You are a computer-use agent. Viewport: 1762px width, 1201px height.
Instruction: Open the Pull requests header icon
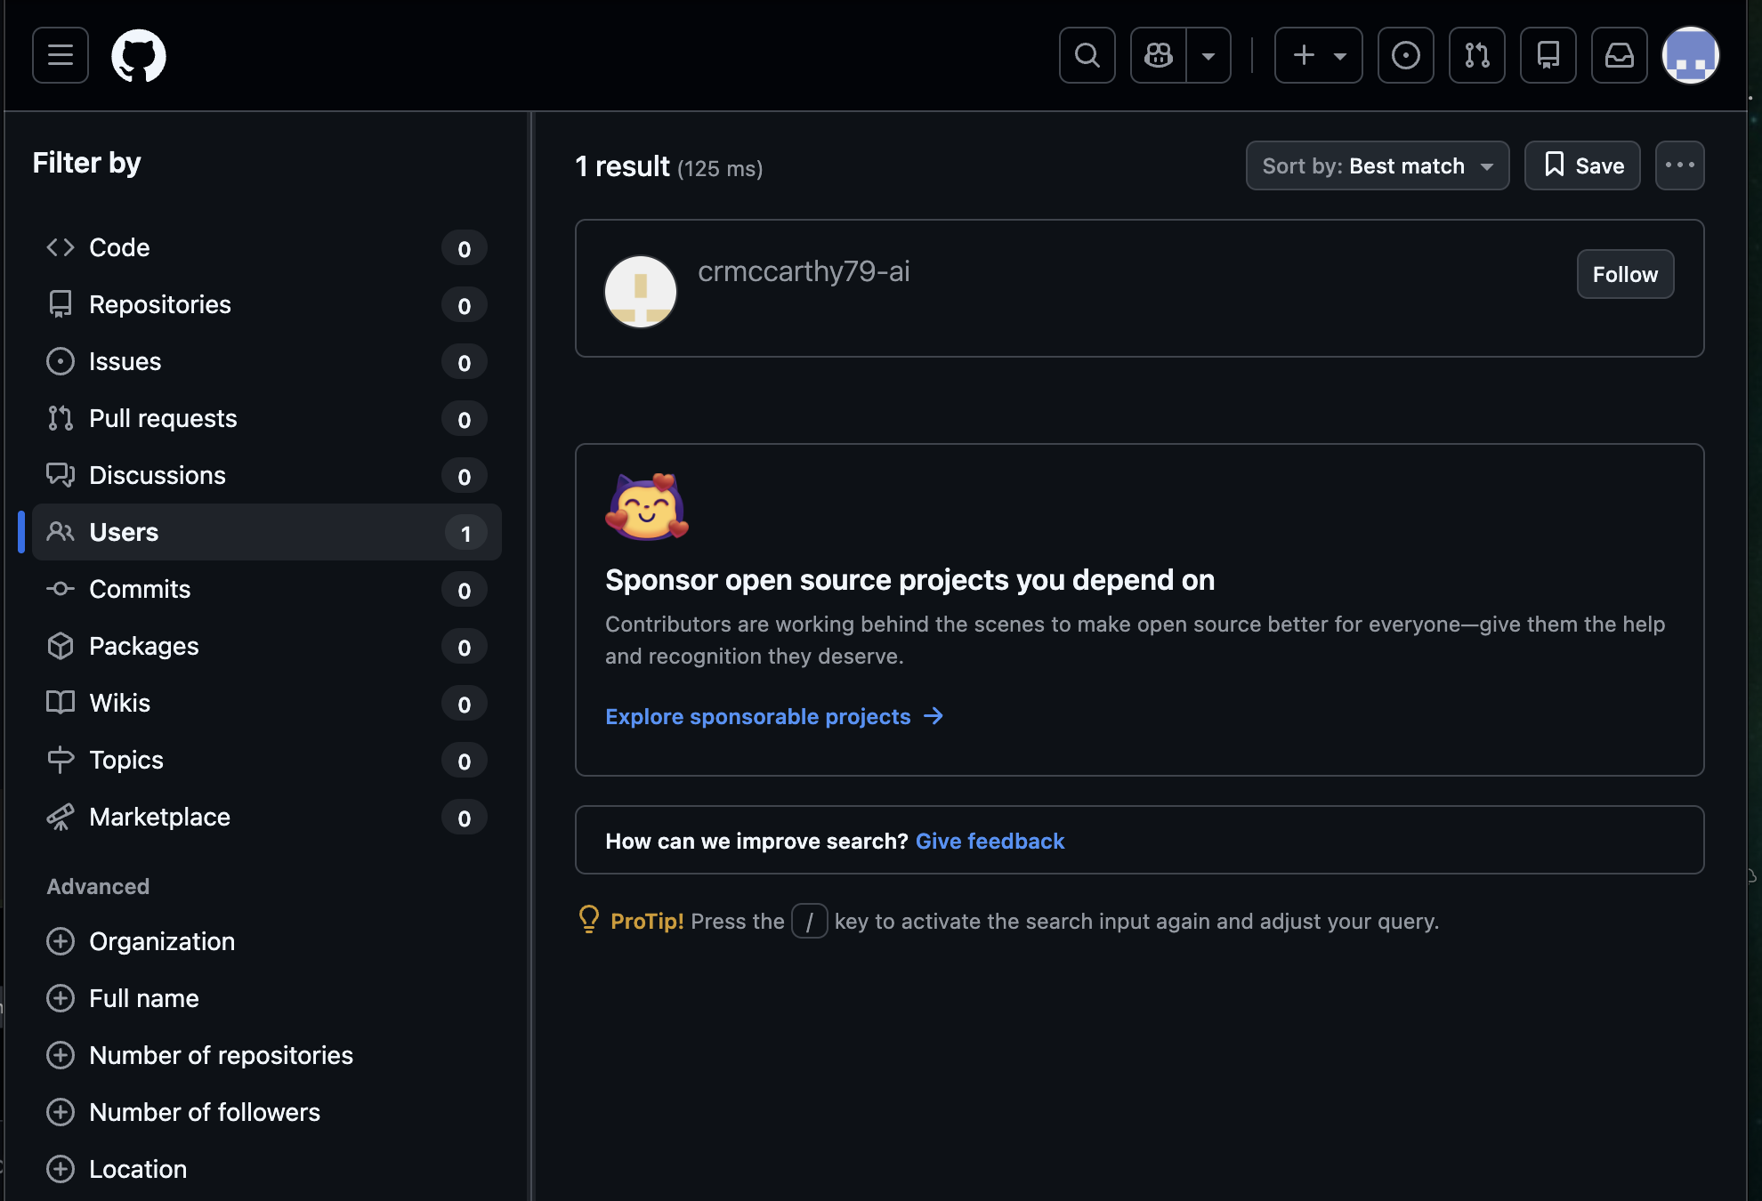click(x=1477, y=55)
